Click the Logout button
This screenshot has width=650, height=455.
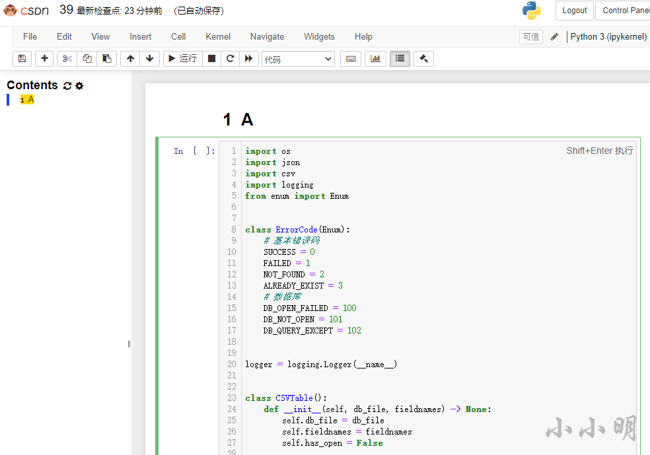pos(575,11)
